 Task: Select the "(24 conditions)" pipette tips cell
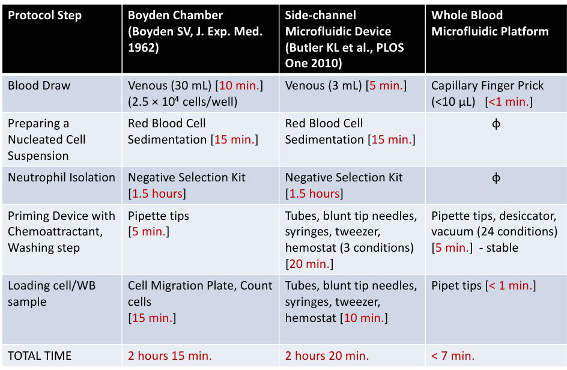(x=494, y=231)
